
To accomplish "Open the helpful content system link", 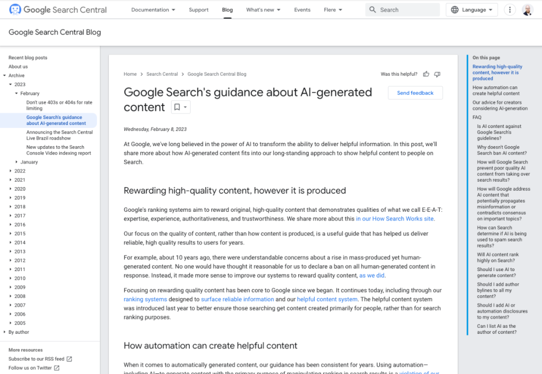I will click(327, 299).
